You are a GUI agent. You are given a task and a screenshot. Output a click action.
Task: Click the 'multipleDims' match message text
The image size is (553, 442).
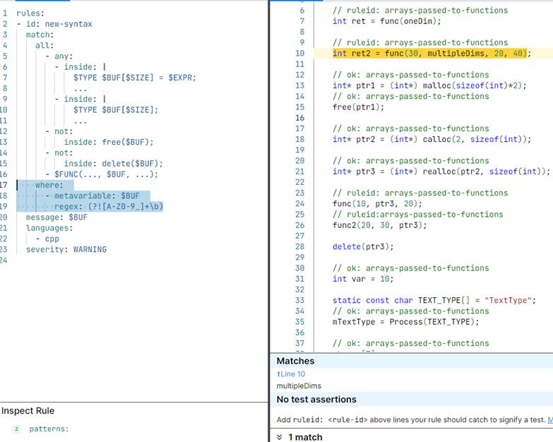(299, 386)
